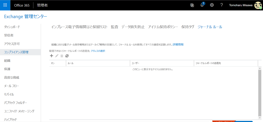Open 受信者 in left navigation
Screen dimensions: 263x122
[x=9, y=35]
